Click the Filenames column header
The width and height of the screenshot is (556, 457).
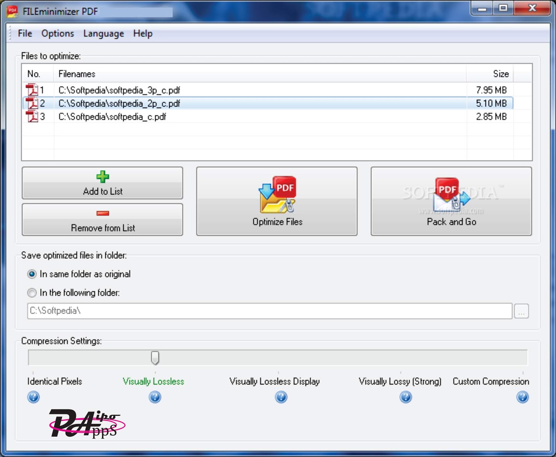[260, 74]
